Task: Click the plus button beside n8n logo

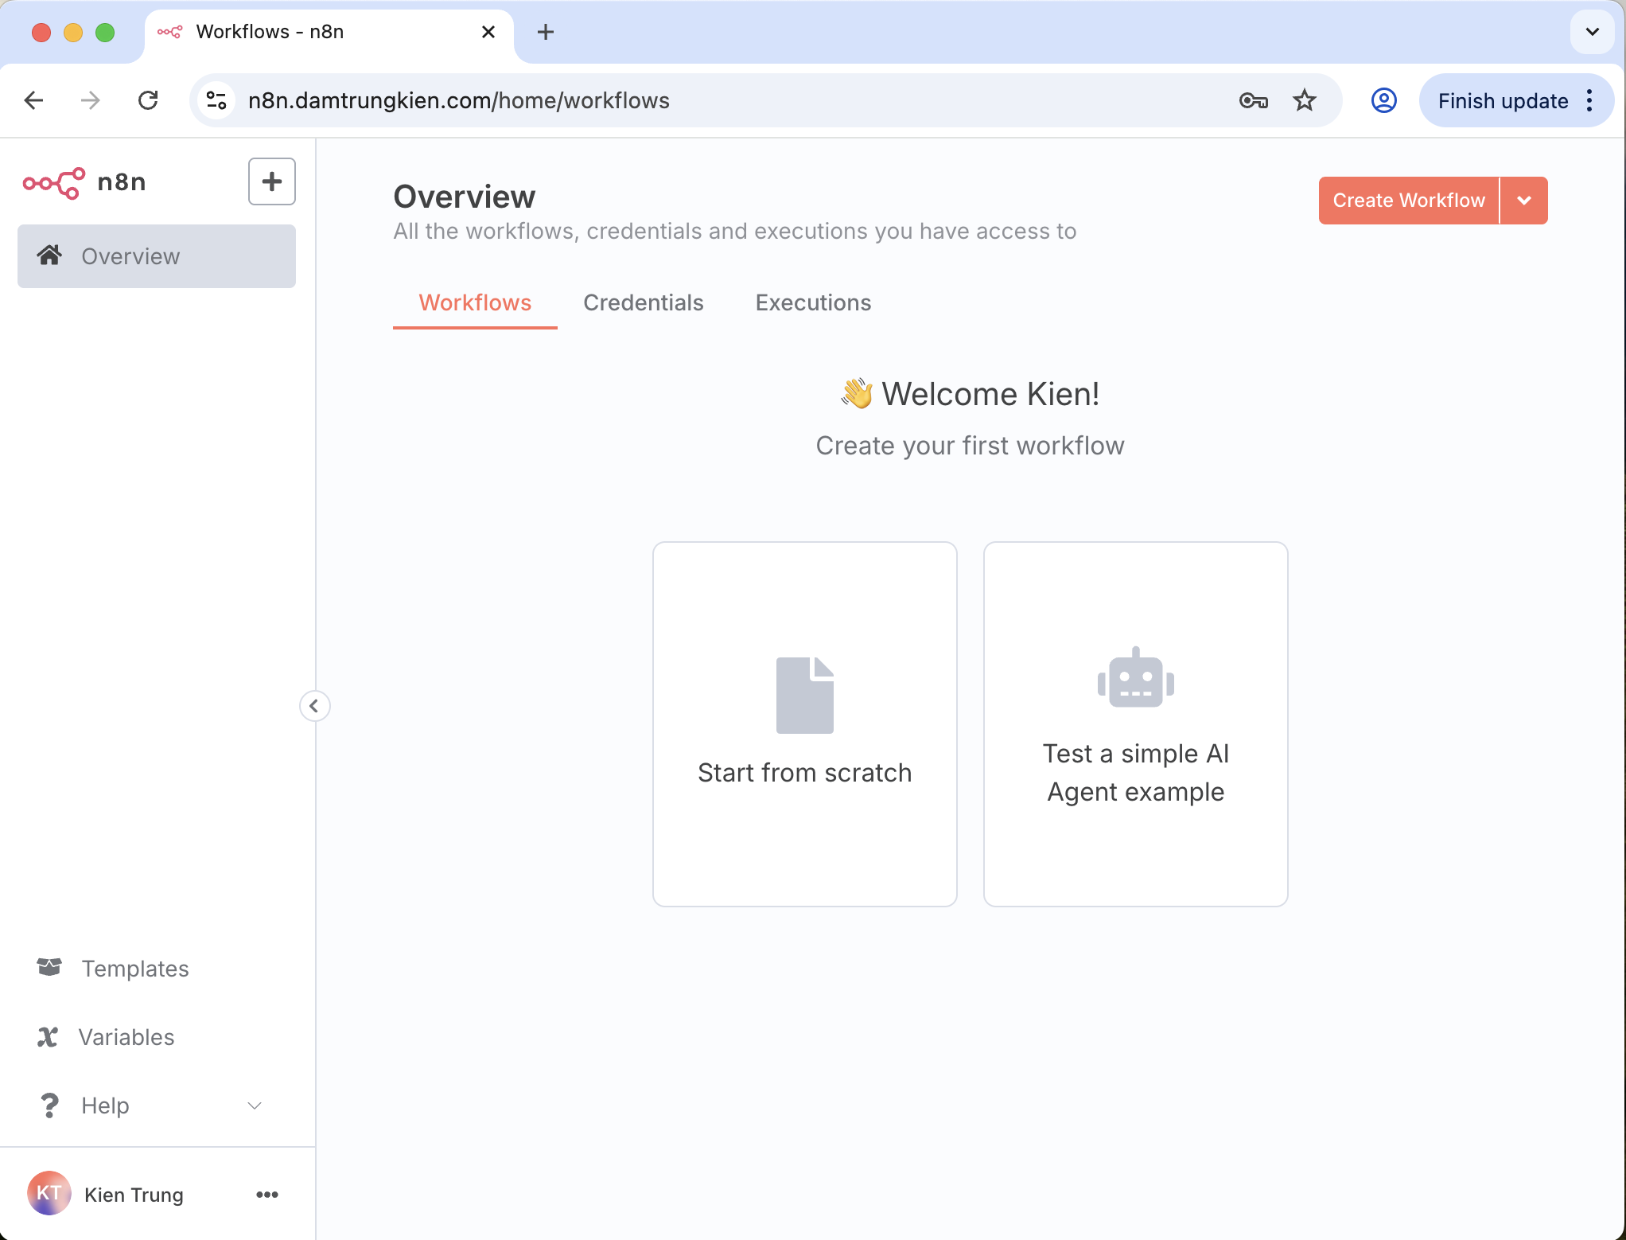Action: (272, 181)
